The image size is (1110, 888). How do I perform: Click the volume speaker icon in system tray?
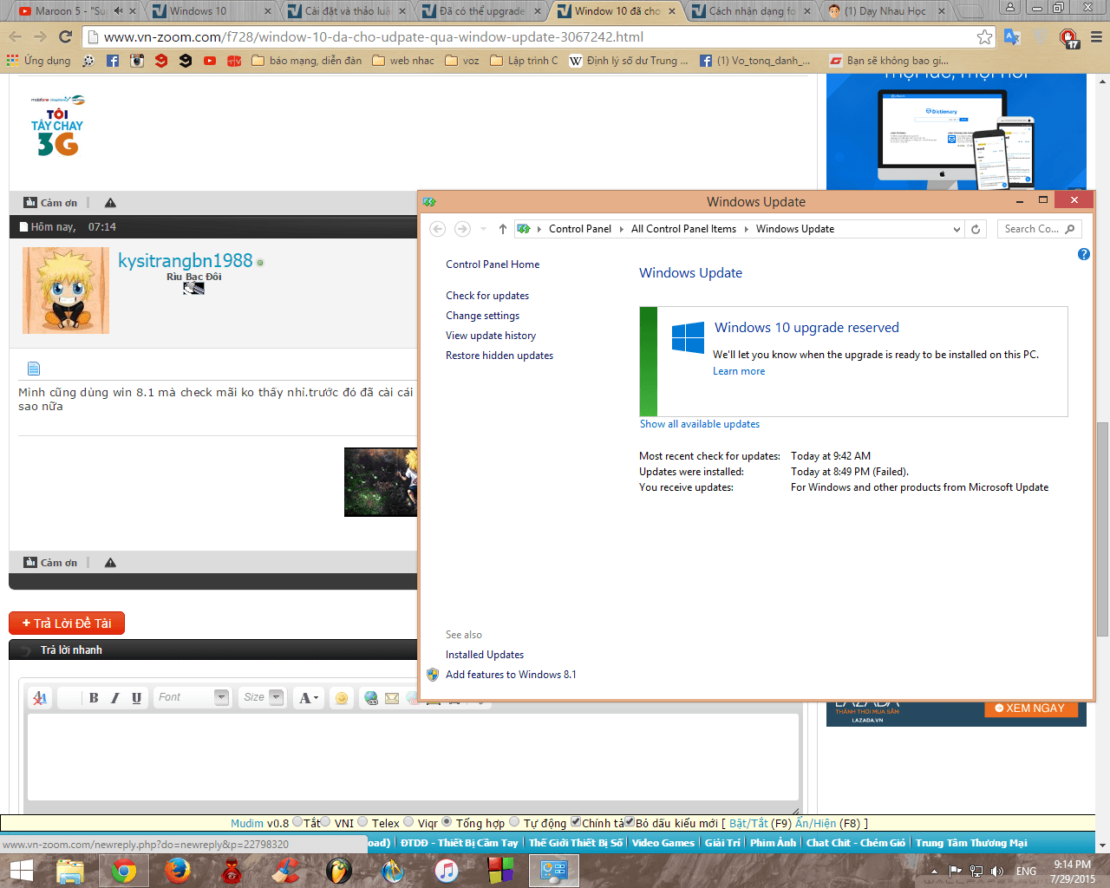coord(997,871)
